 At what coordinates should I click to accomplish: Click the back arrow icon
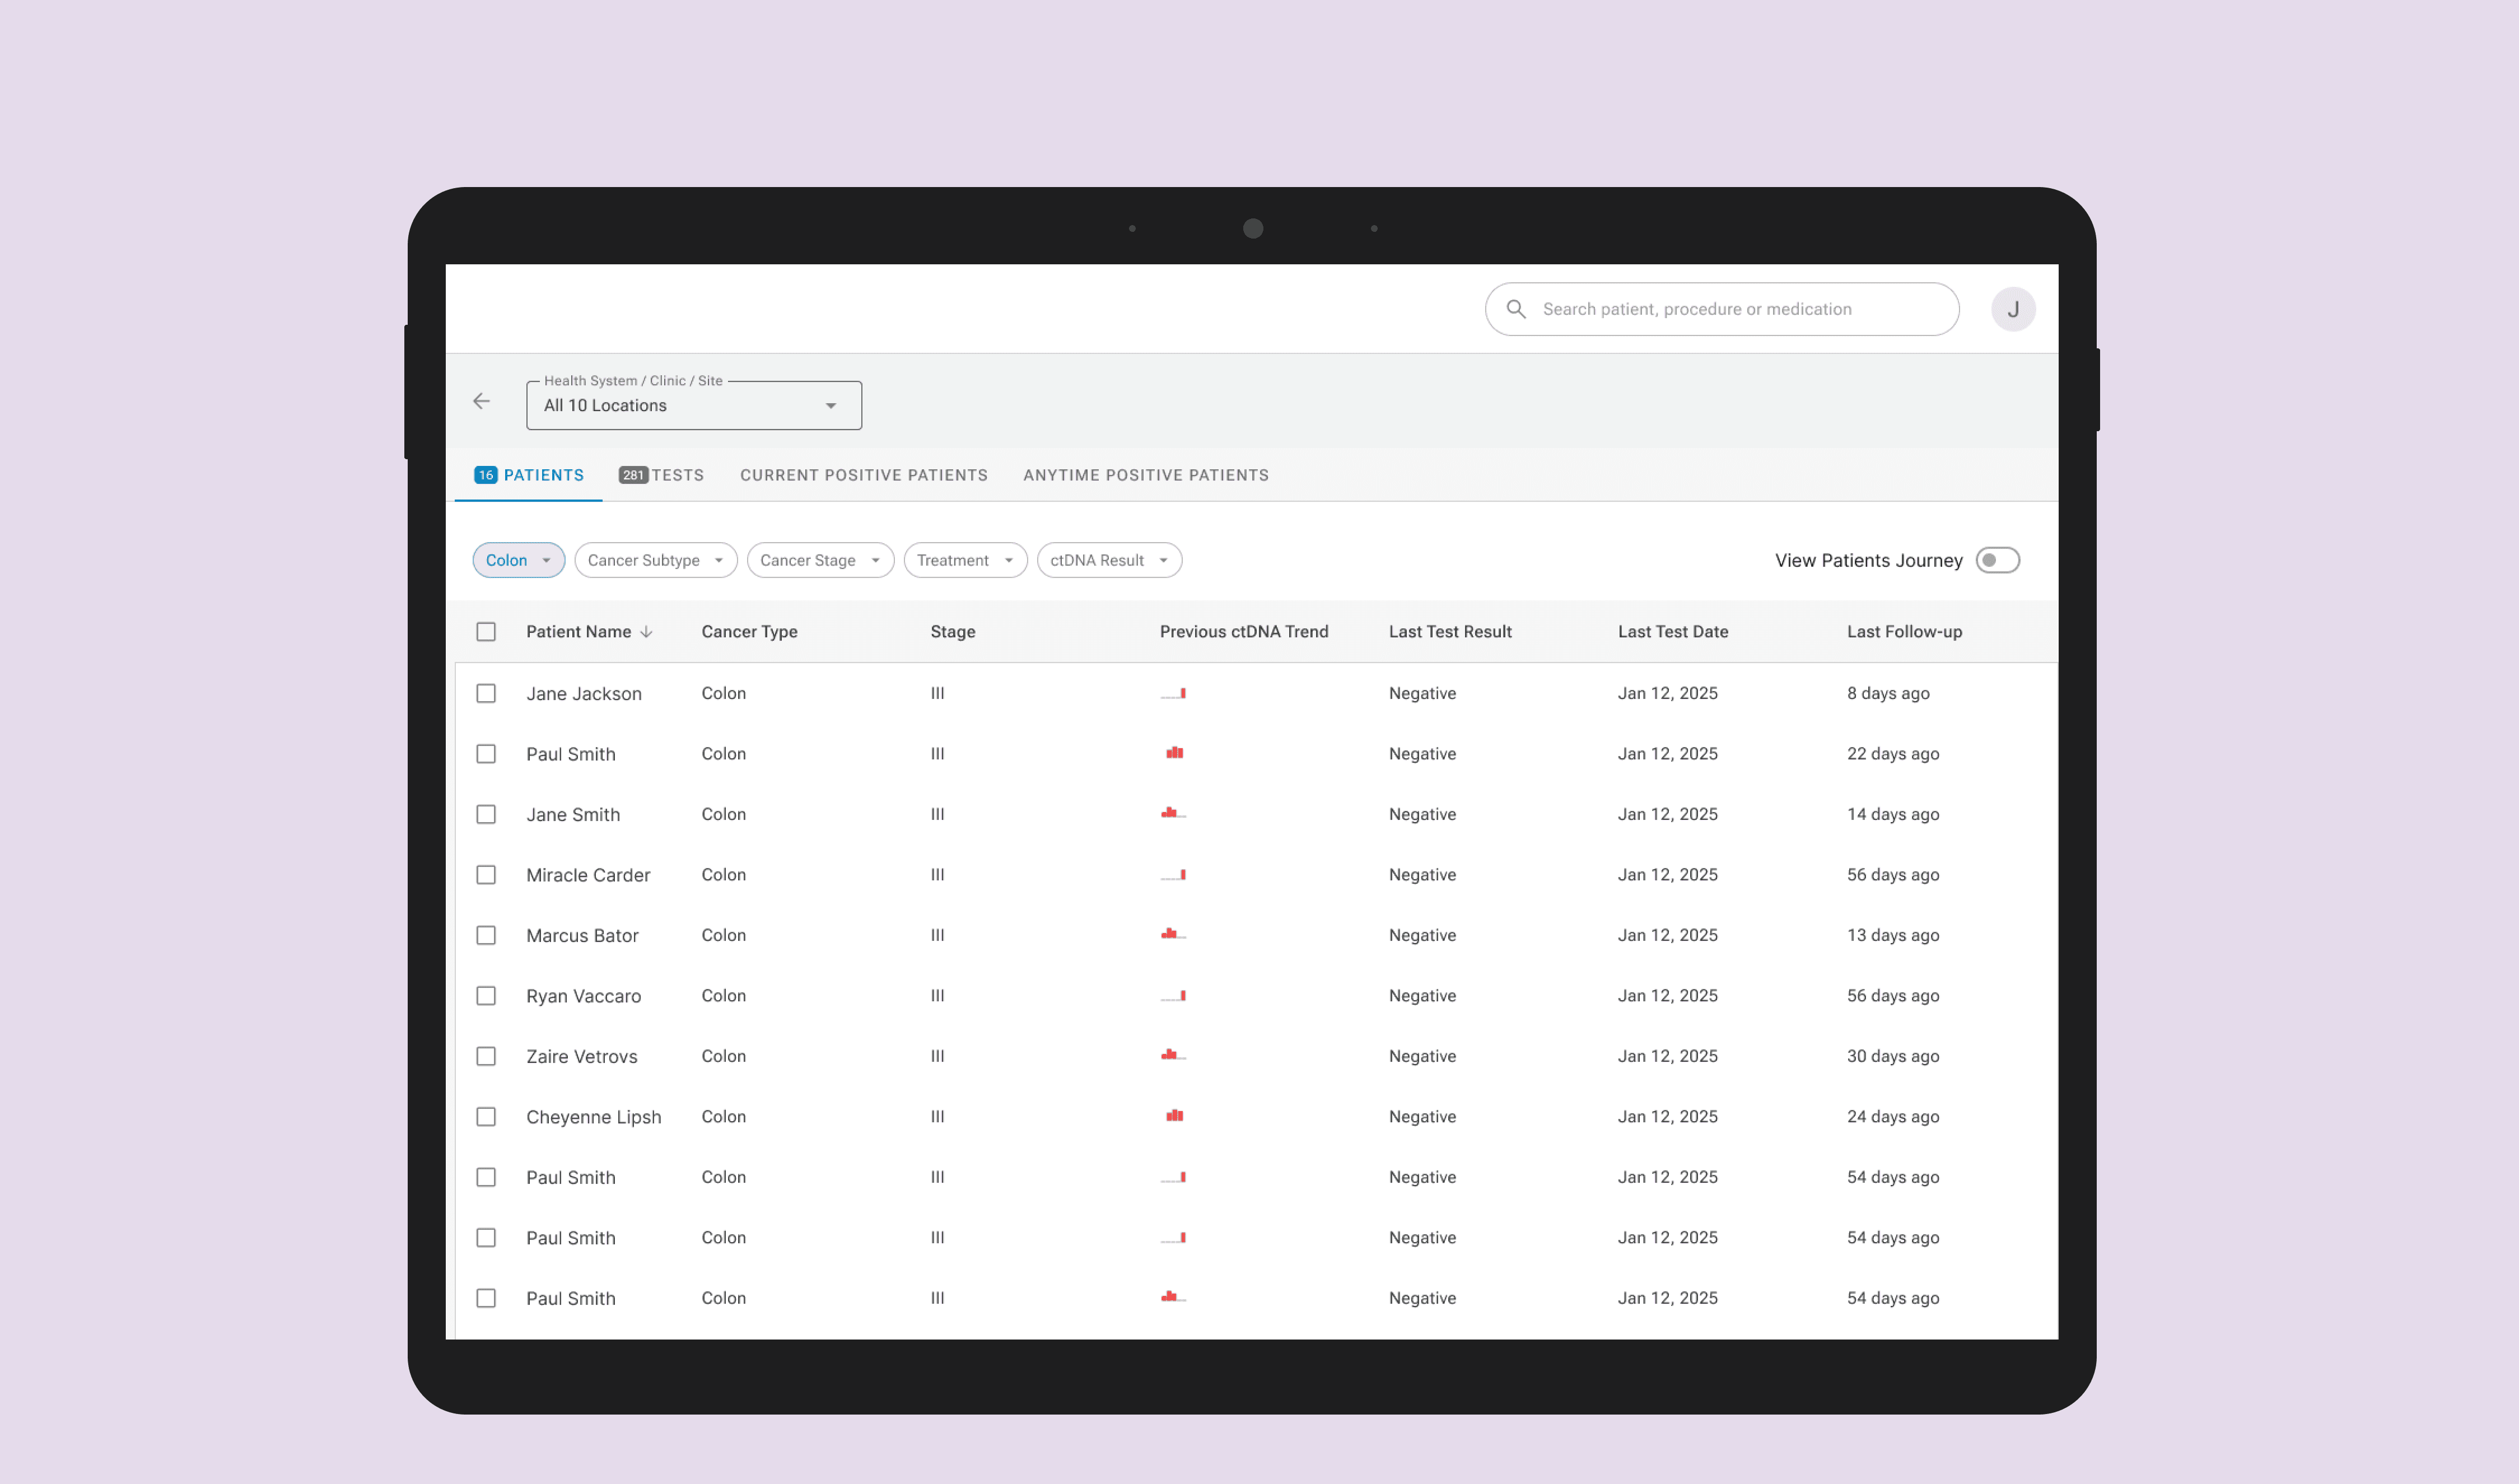point(481,401)
